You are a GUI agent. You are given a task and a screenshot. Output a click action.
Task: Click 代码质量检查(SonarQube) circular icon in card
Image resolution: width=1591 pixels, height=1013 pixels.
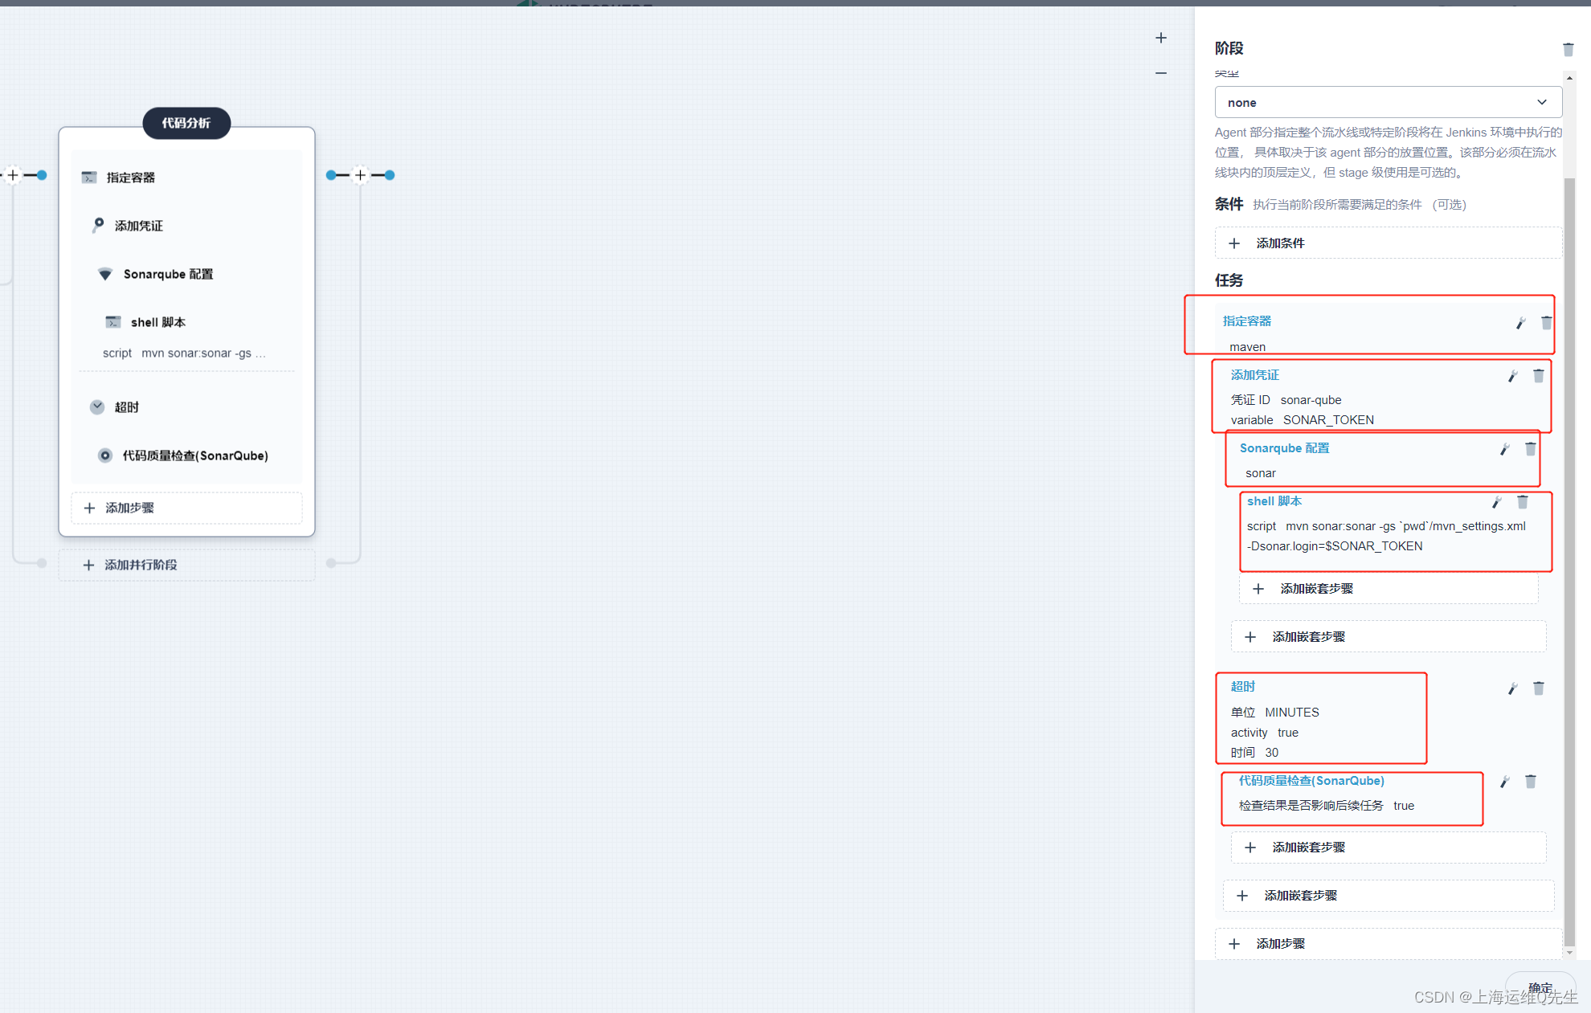105,455
